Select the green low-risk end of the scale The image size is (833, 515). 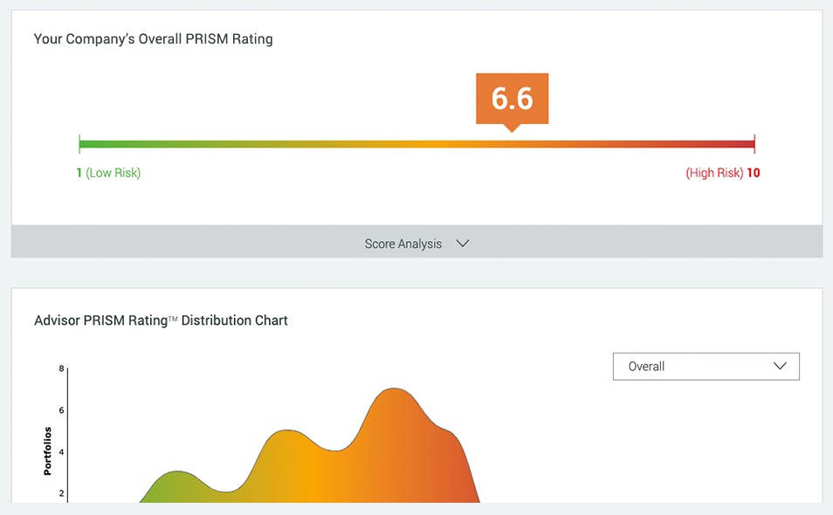(87, 142)
